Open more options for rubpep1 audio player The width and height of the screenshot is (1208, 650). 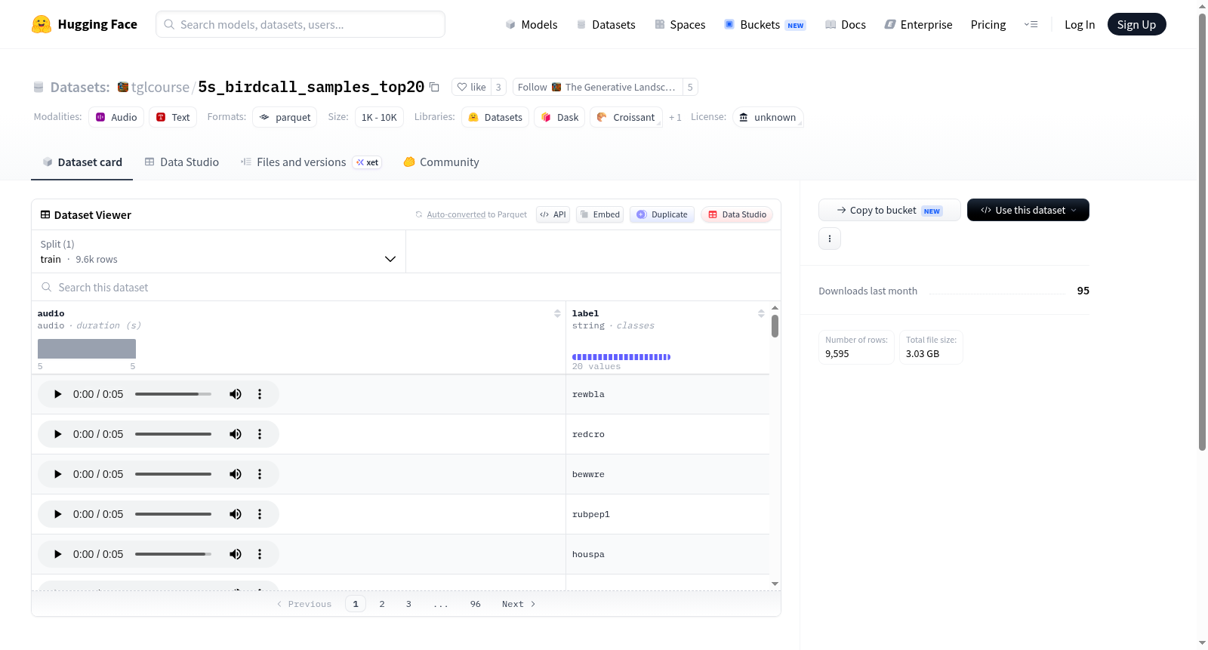pyautogui.click(x=260, y=514)
